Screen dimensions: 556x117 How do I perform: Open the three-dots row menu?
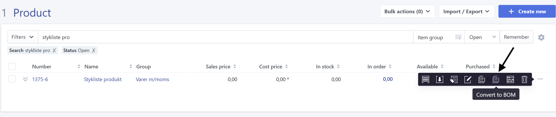pos(540,79)
